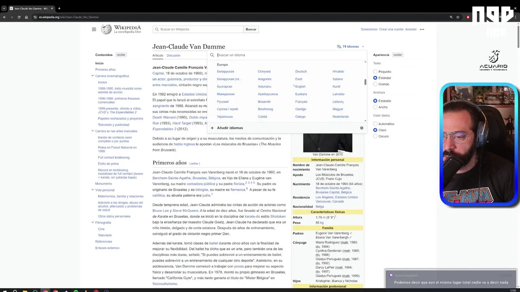Collapse Carrera en las artes marciales section
Image resolution: width=520 pixels, height=292 pixels.
pyautogui.click(x=92, y=131)
